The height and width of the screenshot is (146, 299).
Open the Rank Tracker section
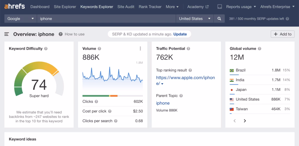tap(151, 7)
